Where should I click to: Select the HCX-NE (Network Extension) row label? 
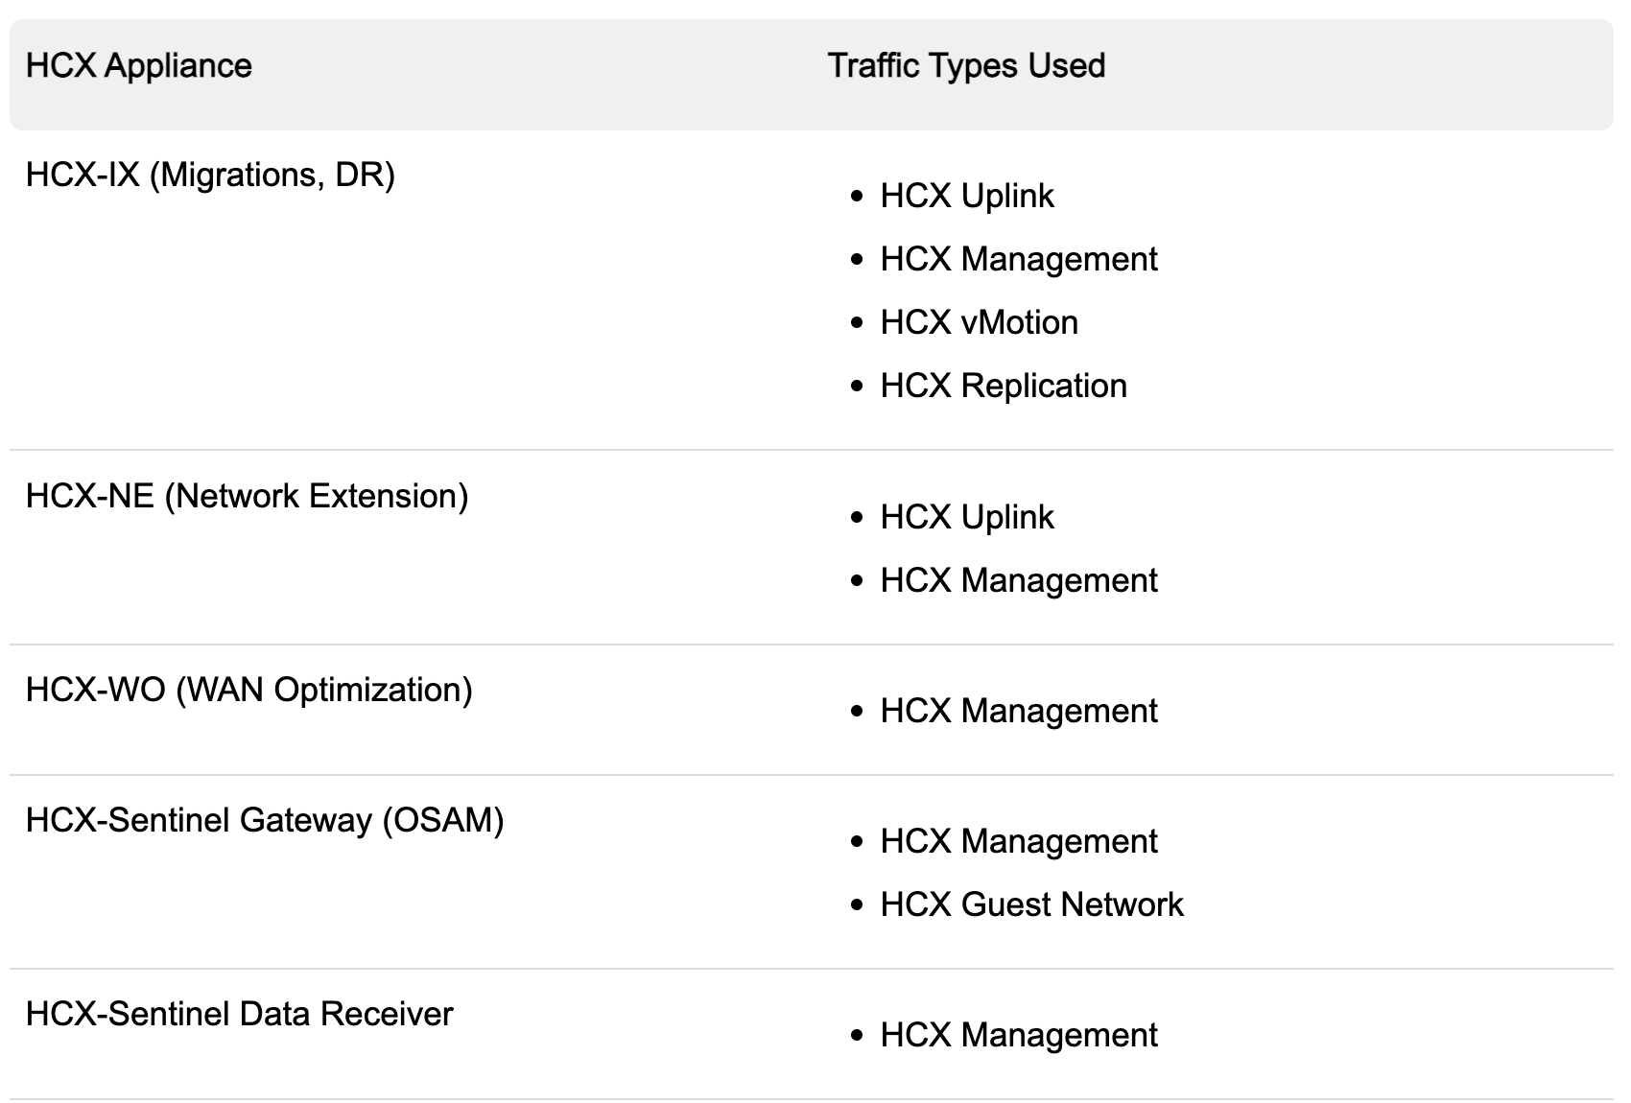click(x=247, y=497)
